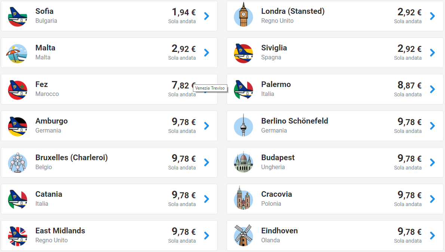The height and width of the screenshot is (252, 445).
Task: Expand Palermo fare via right chevron
Action: pos(432,89)
